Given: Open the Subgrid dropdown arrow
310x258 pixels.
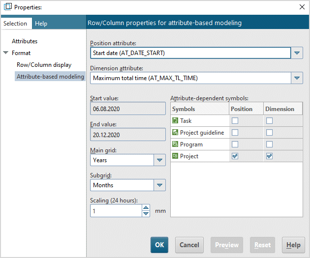Looking at the screenshot, I should (159, 185).
